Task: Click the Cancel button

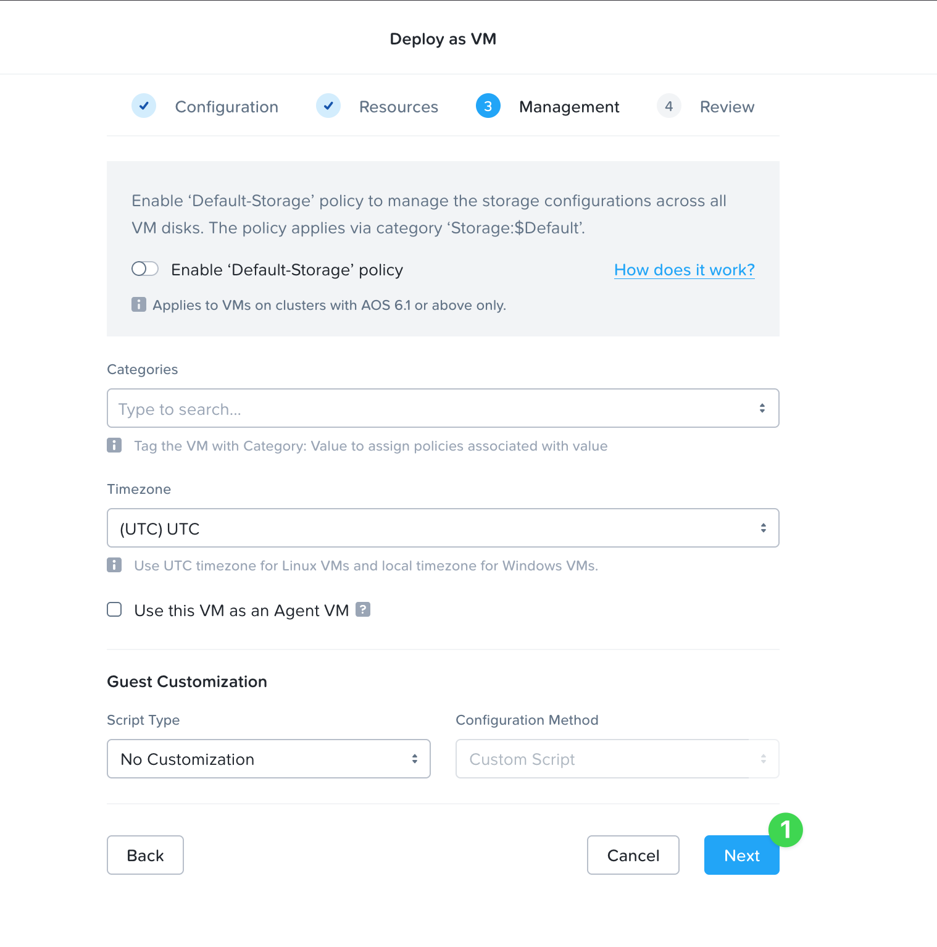Action: point(633,855)
